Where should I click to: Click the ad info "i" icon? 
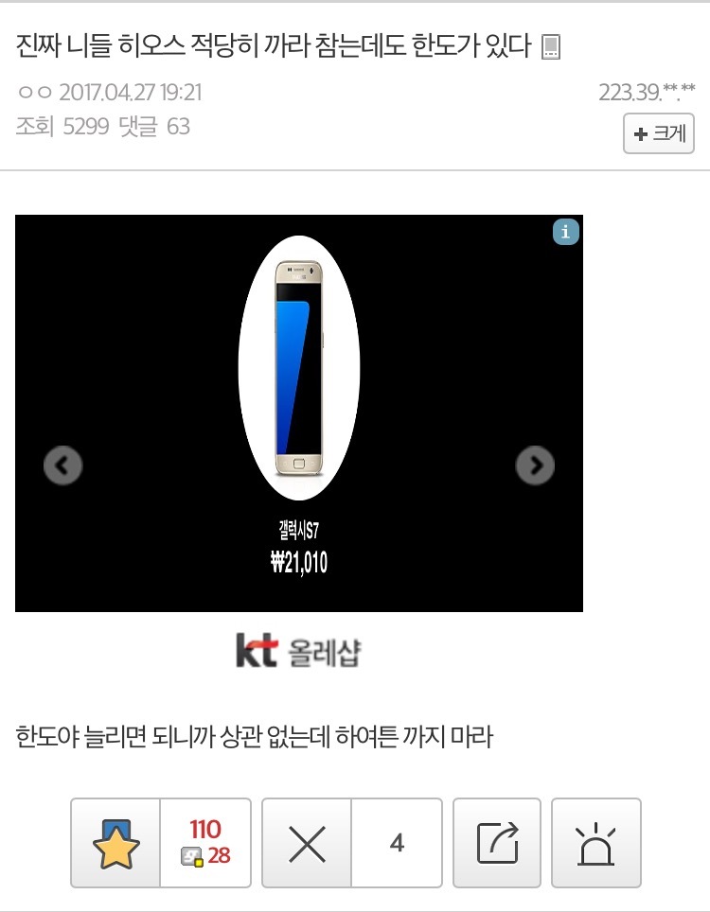[566, 232]
